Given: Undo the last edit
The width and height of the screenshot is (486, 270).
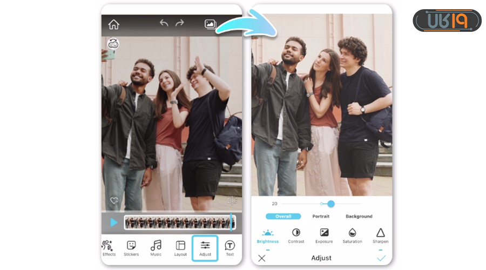Looking at the screenshot, I should pyautogui.click(x=164, y=23).
